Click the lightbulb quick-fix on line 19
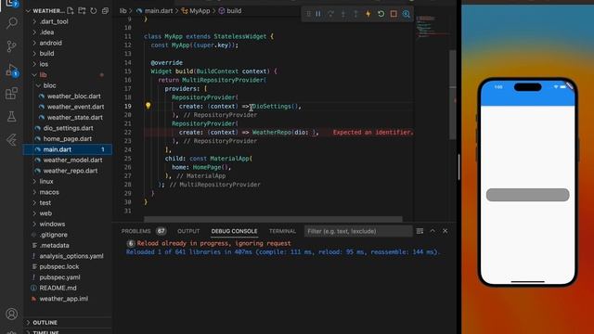This screenshot has height=334, width=594. coord(148,106)
